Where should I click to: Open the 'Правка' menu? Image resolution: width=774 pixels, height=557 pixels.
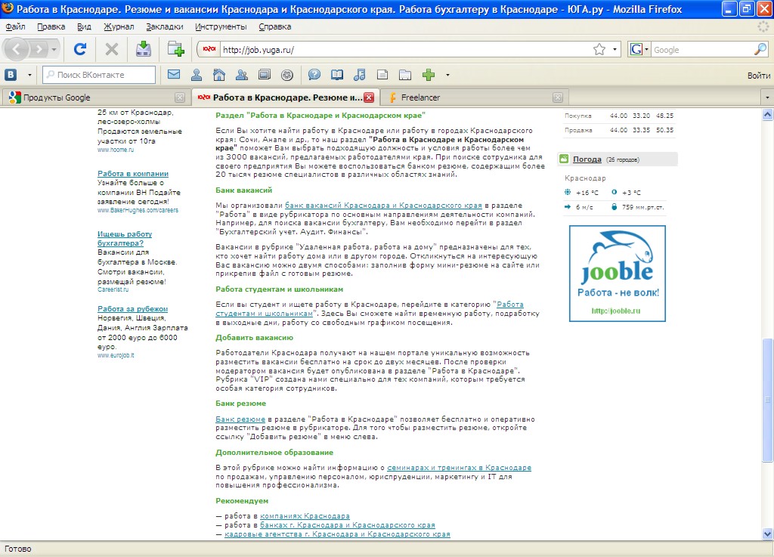51,26
